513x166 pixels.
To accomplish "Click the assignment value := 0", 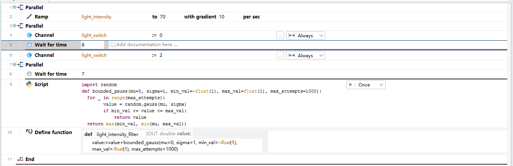I will (157, 35).
